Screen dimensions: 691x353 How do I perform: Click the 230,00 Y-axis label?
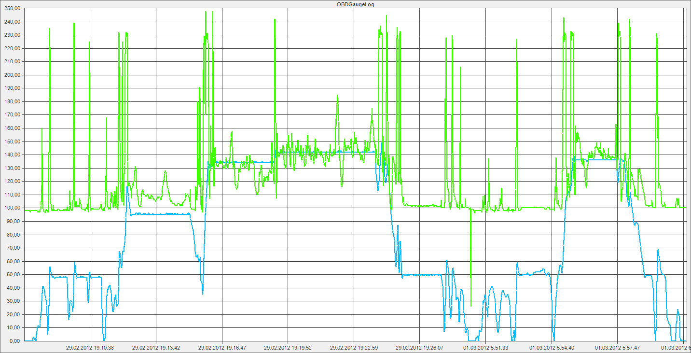point(12,35)
